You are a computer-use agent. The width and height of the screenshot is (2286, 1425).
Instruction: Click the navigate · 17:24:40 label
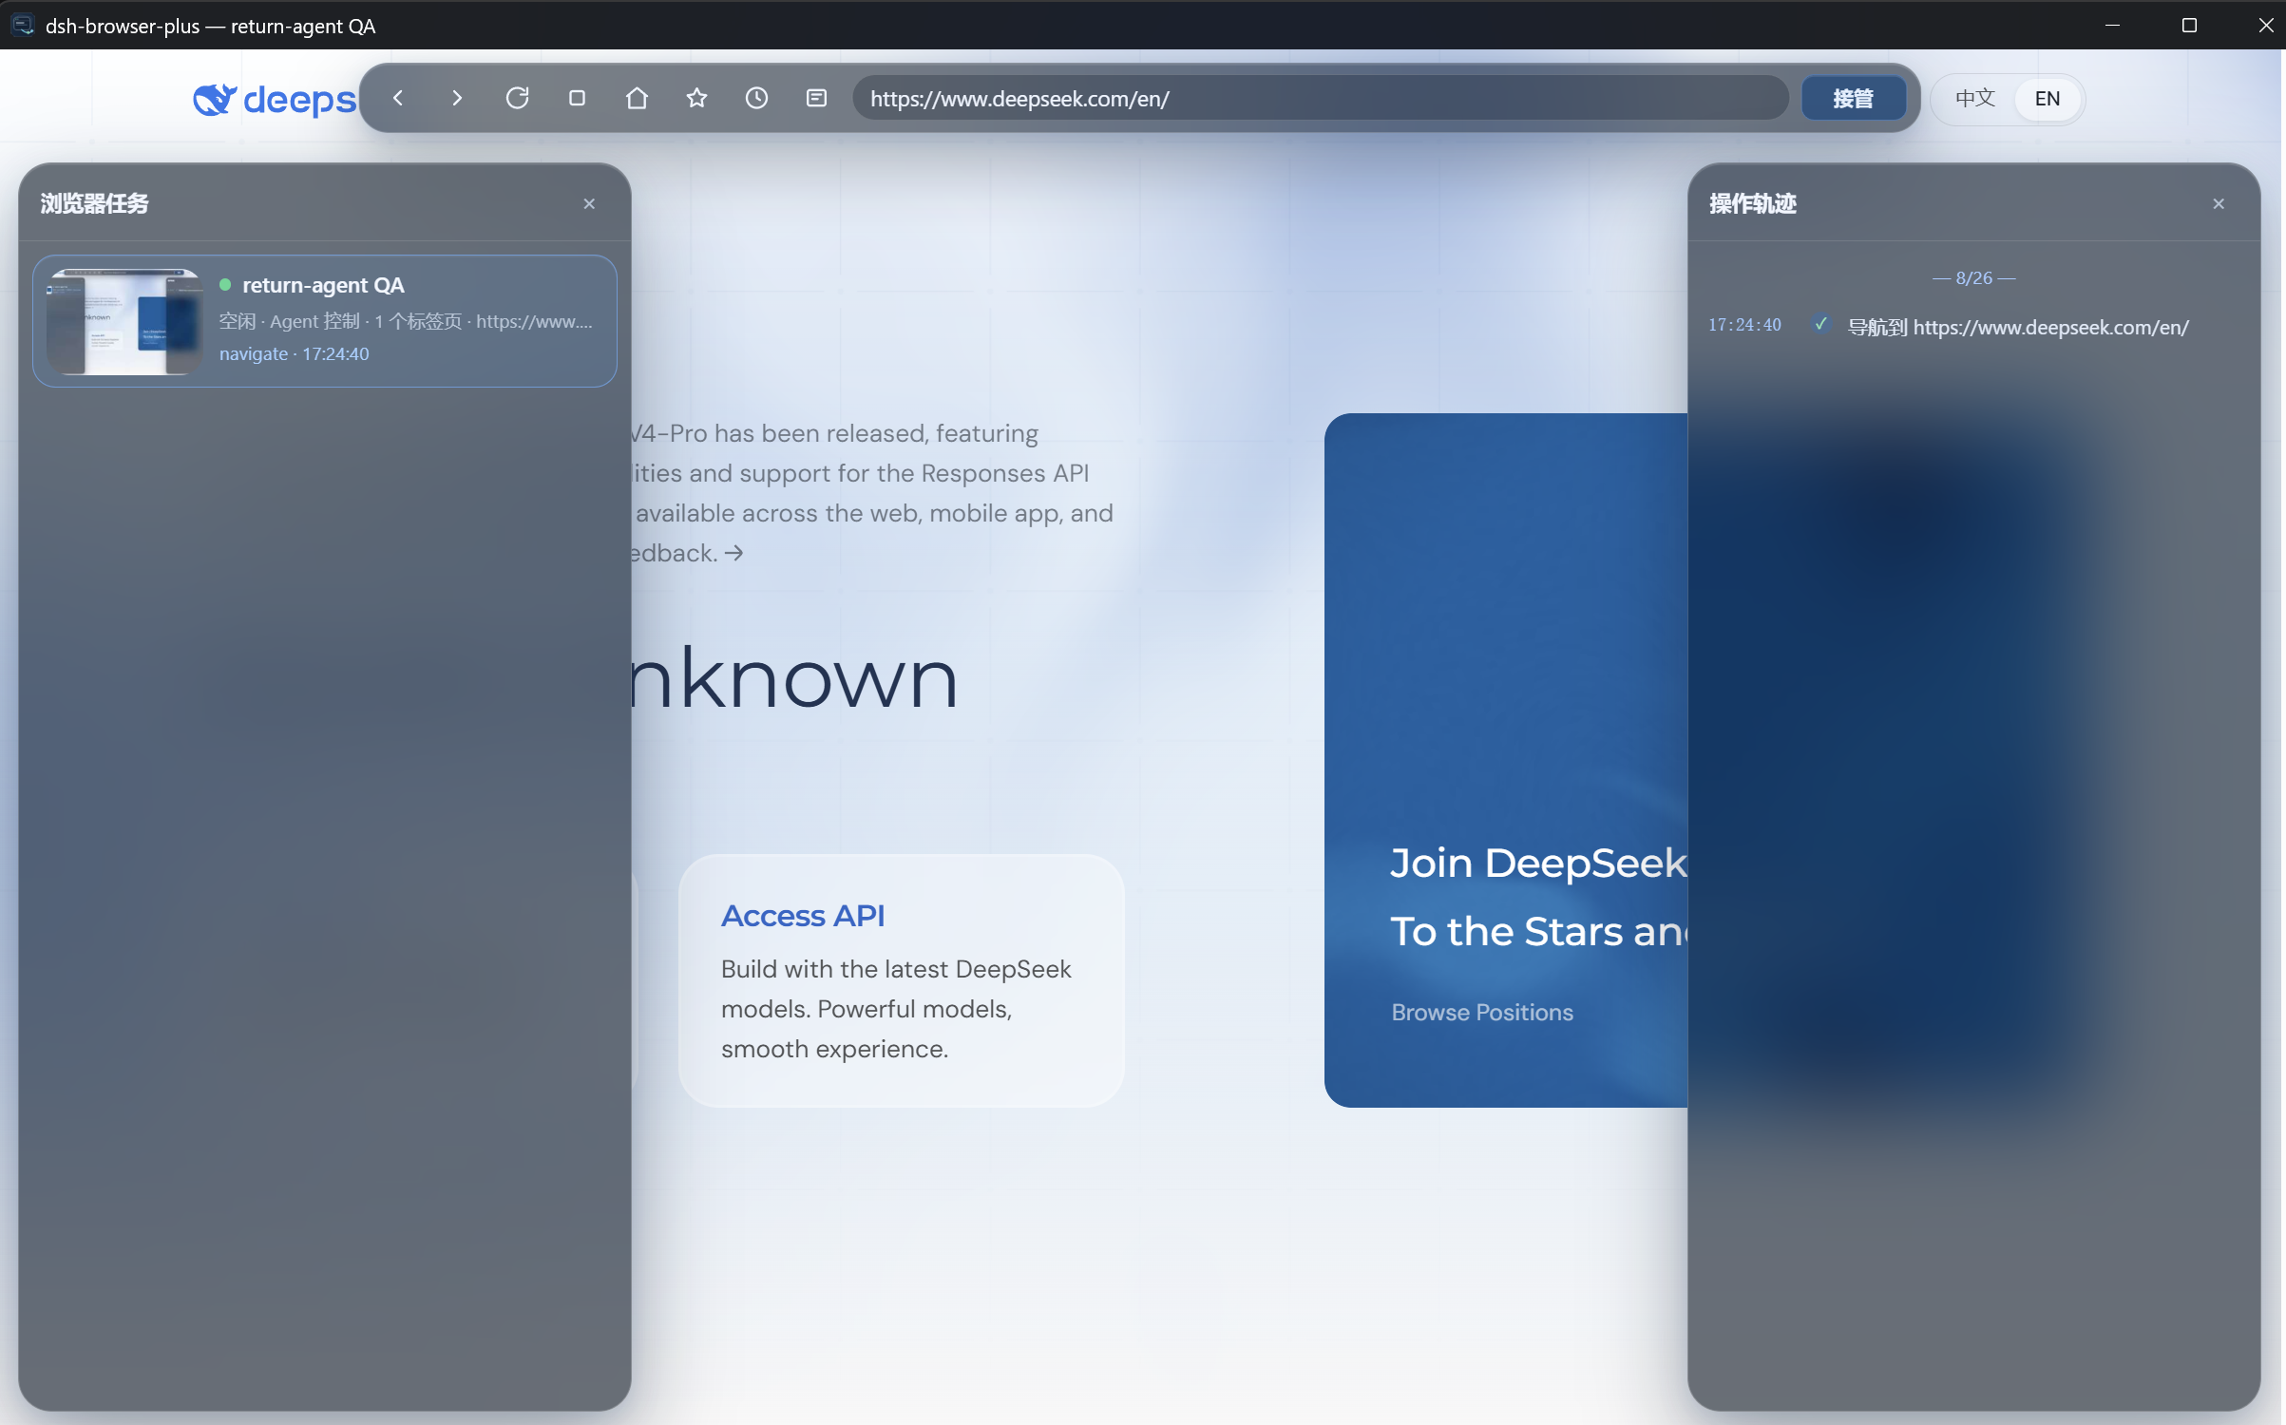click(294, 353)
